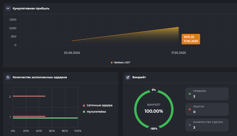237x136 pixels.
Task: Click the gray dot in Количество сделок card
Action: [x=190, y=125]
